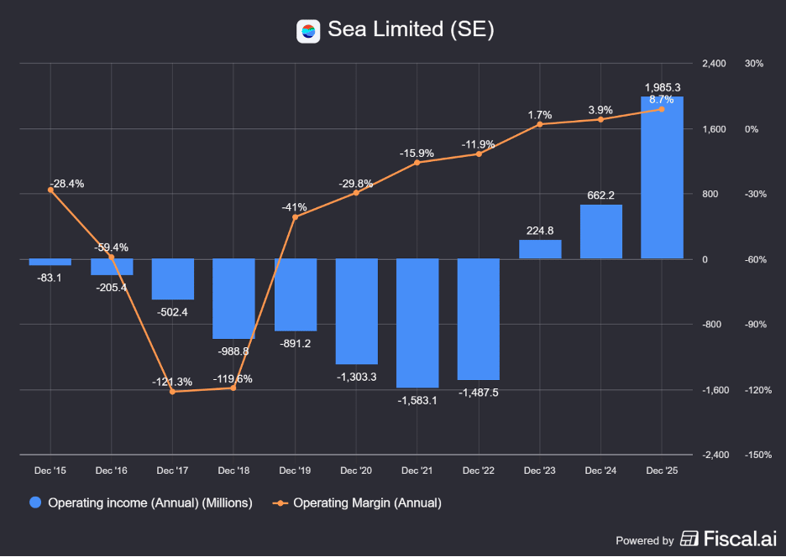Click the Fiscal.ai logo icon

point(689,539)
